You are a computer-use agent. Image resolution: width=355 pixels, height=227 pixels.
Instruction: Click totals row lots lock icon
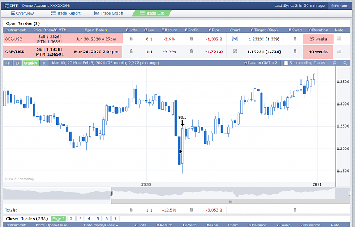(x=131, y=210)
